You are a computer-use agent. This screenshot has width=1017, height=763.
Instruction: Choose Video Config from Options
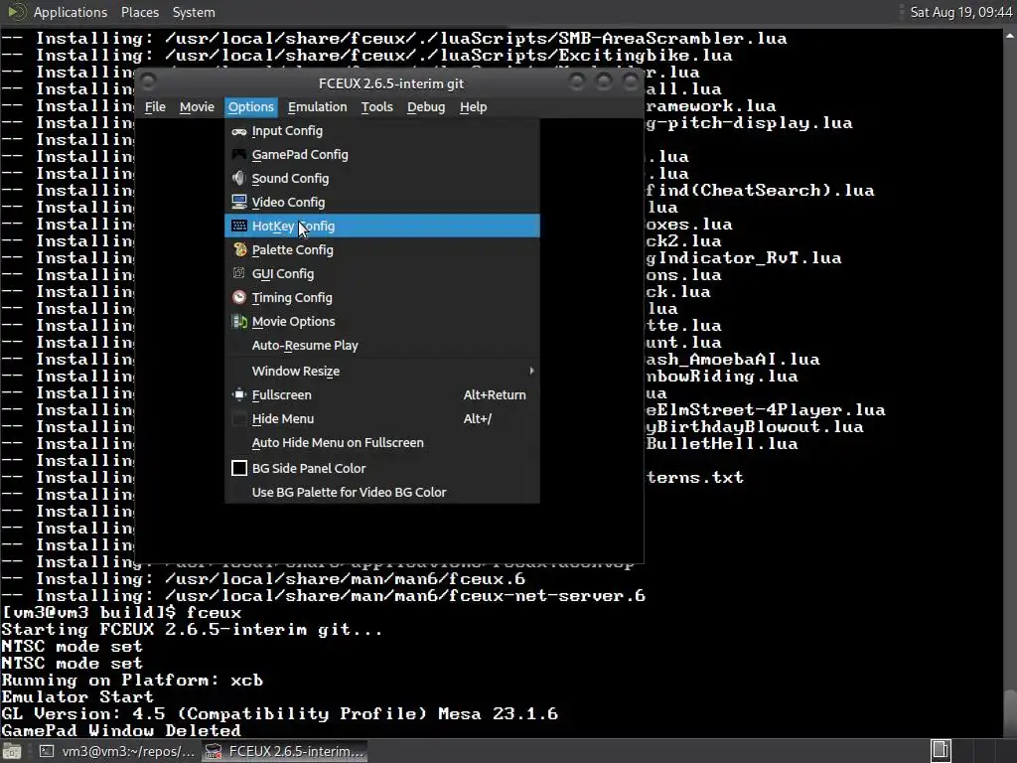[x=382, y=202]
